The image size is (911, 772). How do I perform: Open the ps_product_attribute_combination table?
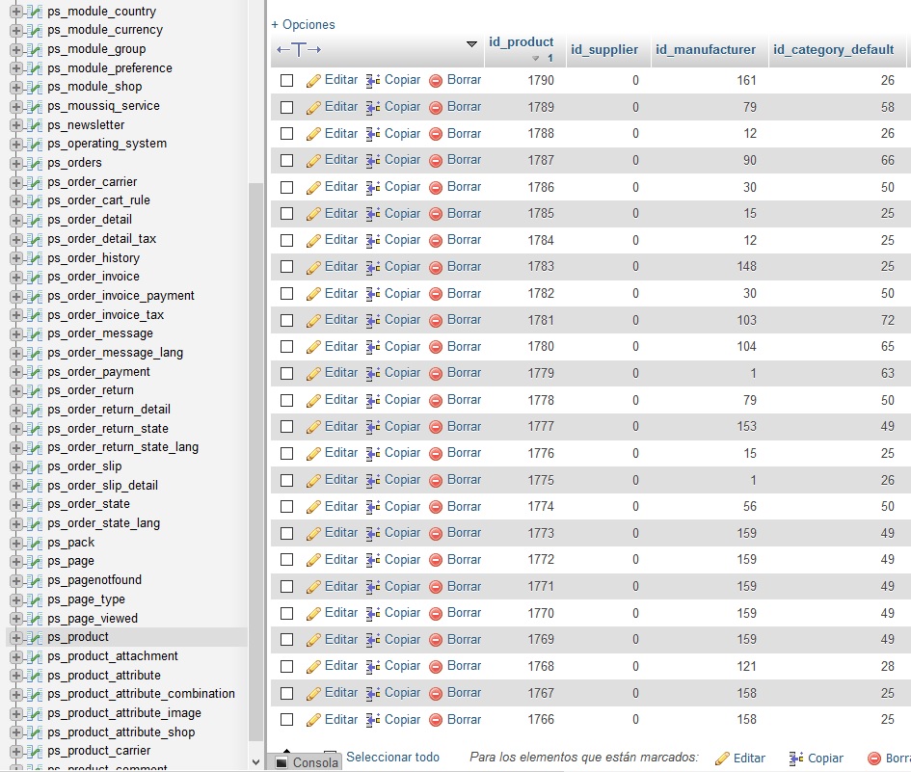pos(141,694)
